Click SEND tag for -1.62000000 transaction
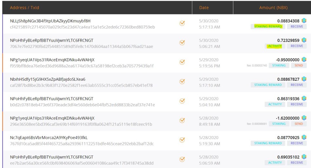 tap(299, 124)
